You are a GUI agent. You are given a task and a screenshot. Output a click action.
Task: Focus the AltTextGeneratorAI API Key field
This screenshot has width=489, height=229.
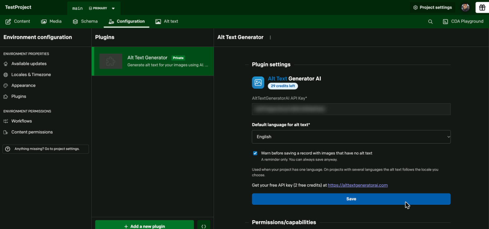351,109
